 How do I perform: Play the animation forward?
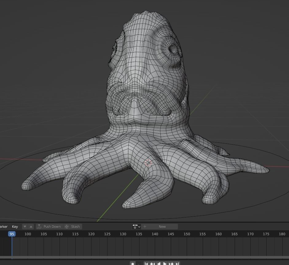[165, 263]
